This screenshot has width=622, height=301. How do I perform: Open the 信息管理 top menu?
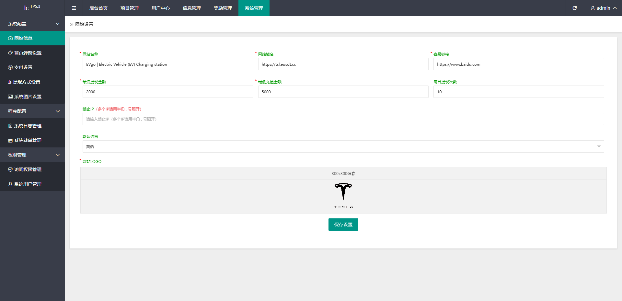(x=192, y=8)
